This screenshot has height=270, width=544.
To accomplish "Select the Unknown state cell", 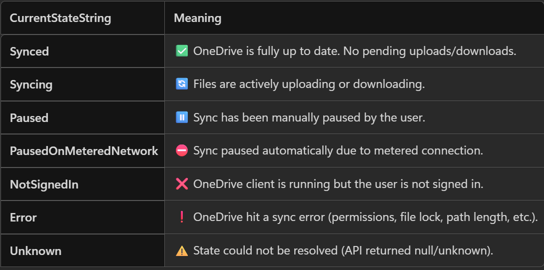I will coord(35,251).
